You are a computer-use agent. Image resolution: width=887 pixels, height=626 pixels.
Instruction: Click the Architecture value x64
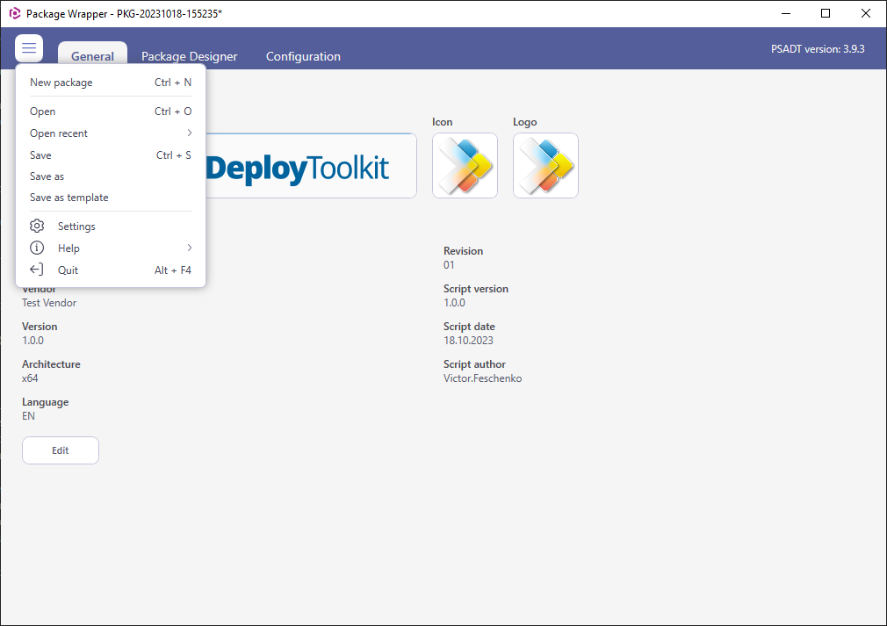point(30,378)
